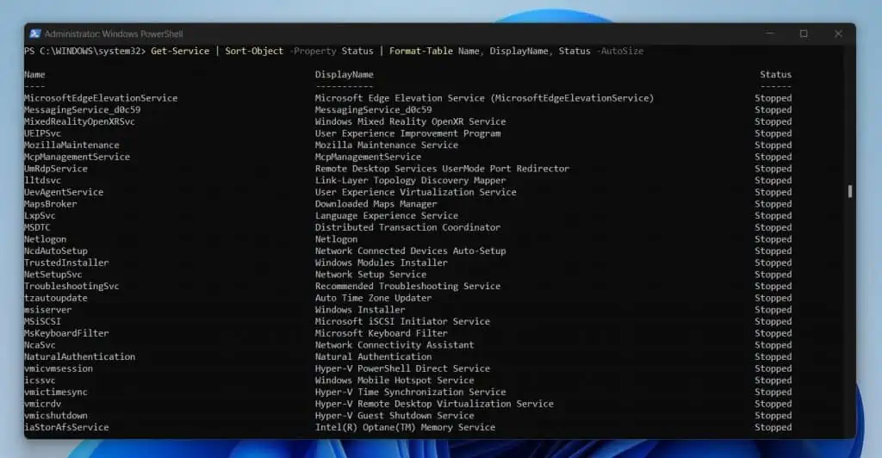This screenshot has width=882, height=458.
Task: Click 'Windows Mixed Reality OpenXR Service' display name
Action: tap(410, 122)
